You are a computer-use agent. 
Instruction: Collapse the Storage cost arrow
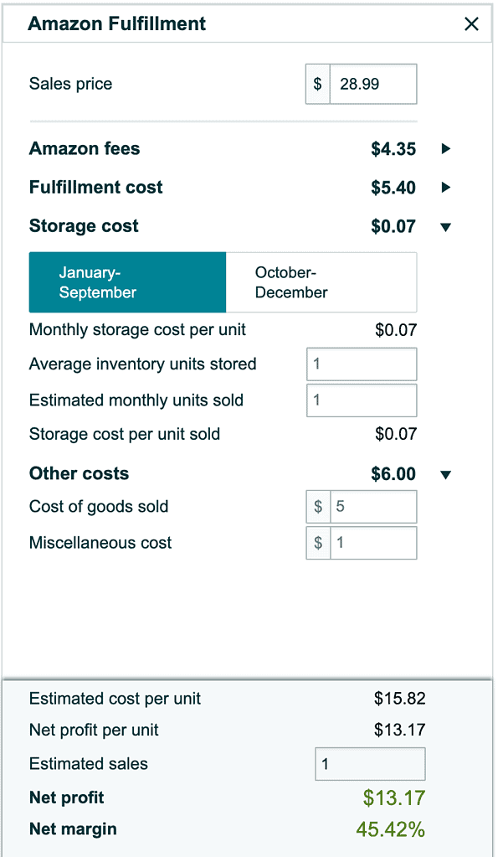tap(445, 226)
